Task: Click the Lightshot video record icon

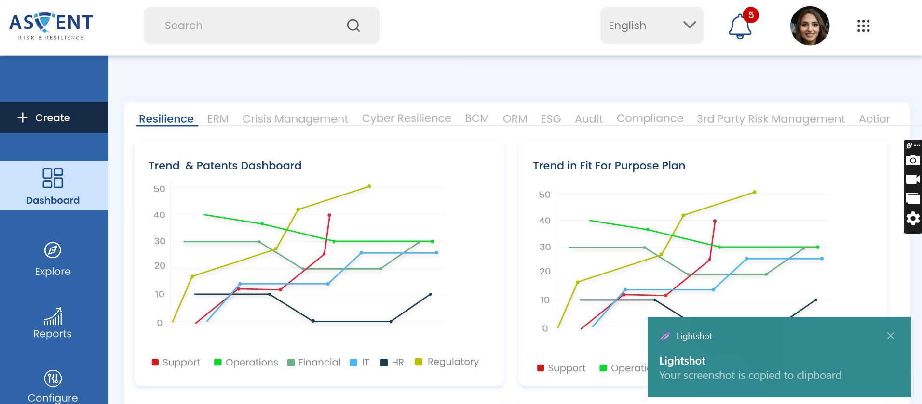Action: point(913,180)
